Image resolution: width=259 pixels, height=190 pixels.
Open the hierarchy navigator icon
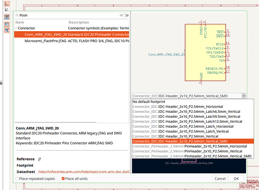[x=7, y=25]
